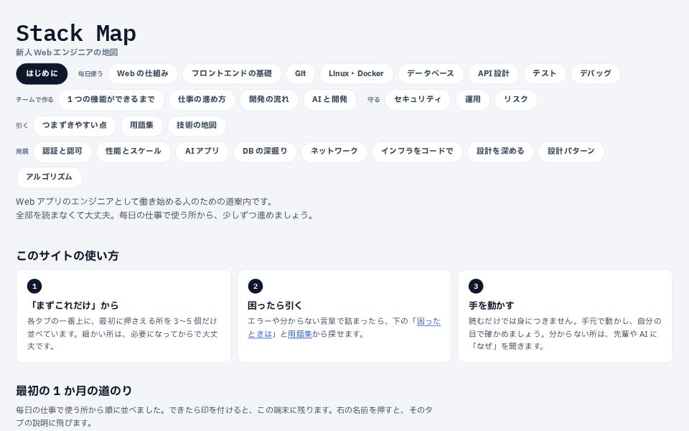689x431 pixels.
Task: Open the 設計パターン tab
Action: click(571, 152)
